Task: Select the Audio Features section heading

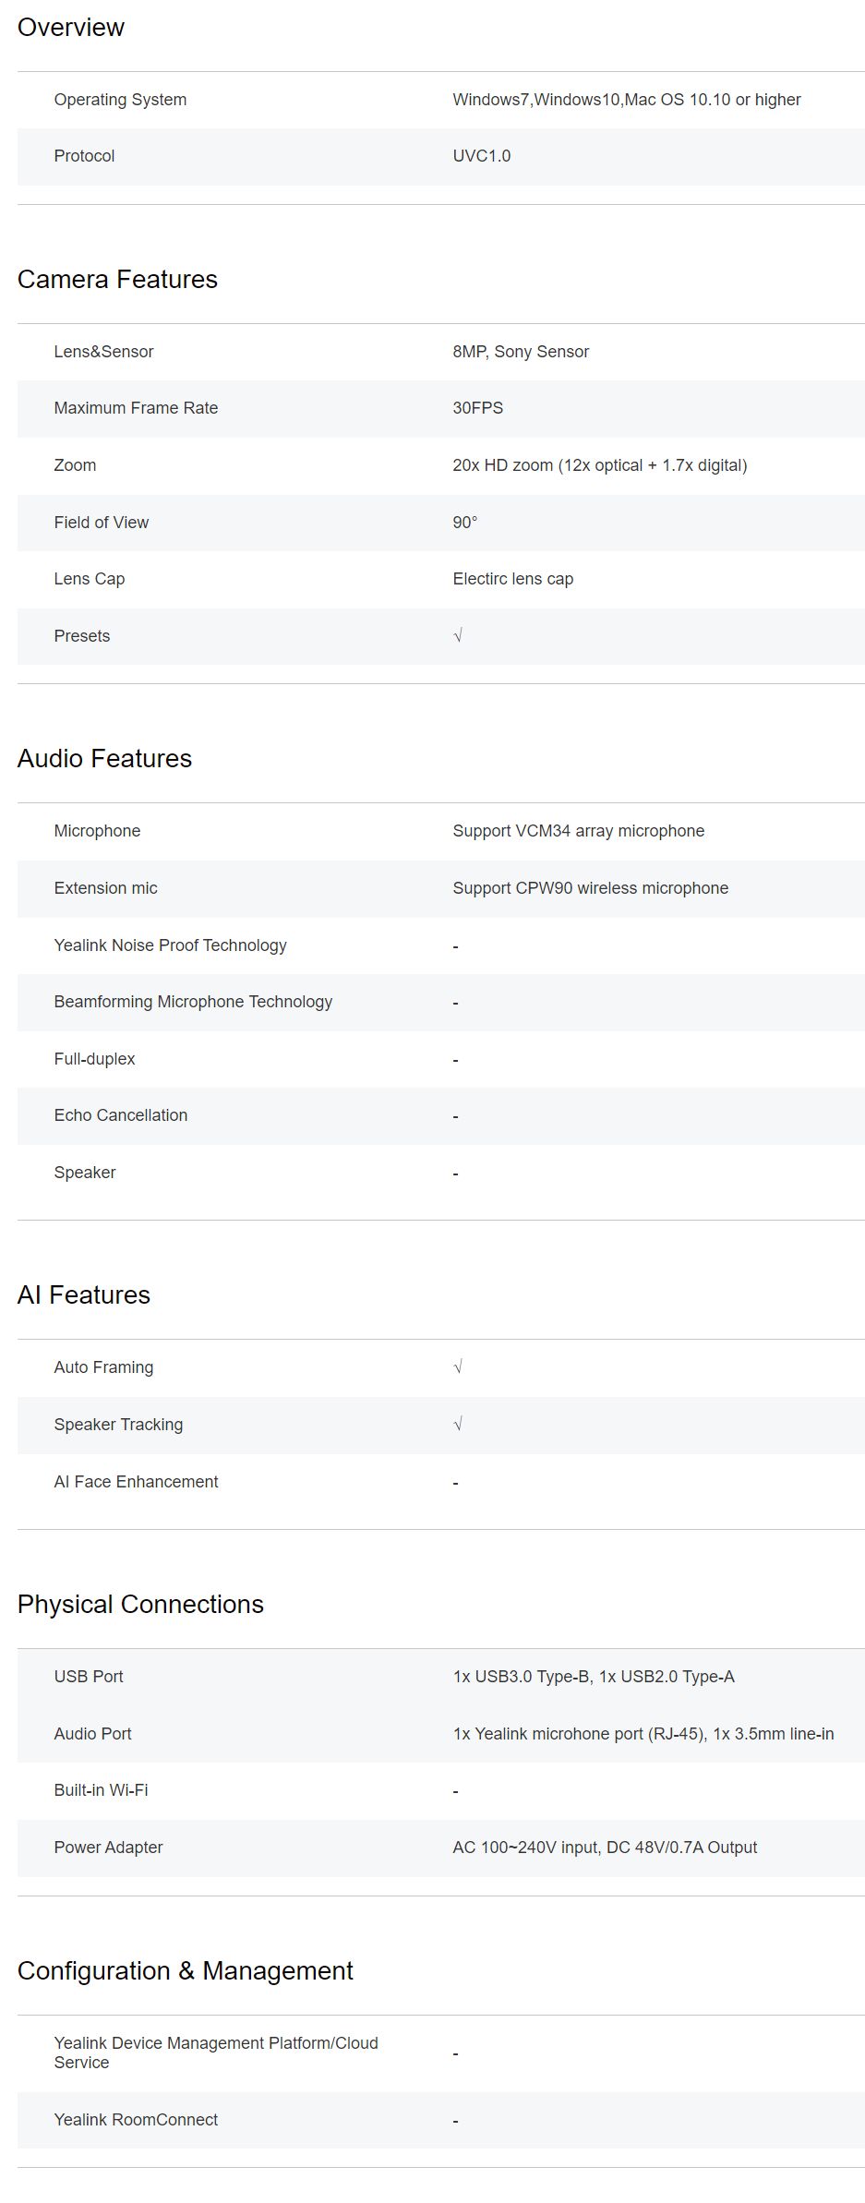Action: (x=104, y=759)
